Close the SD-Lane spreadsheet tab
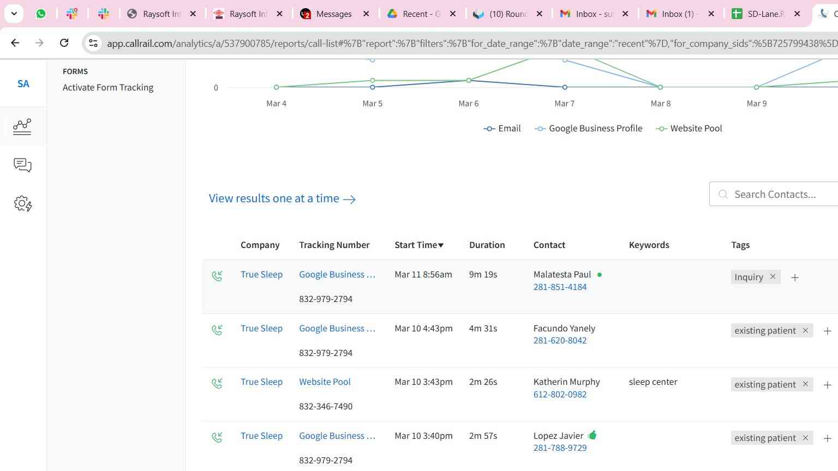This screenshot has height=471, width=838. [x=797, y=14]
